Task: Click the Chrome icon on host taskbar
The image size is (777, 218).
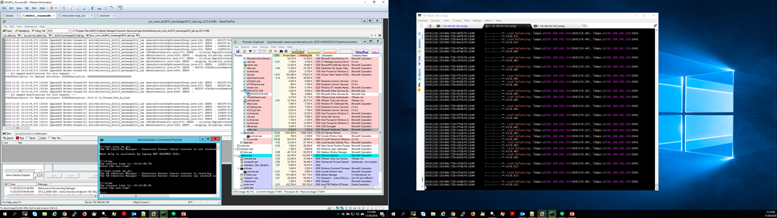Action: point(64,214)
